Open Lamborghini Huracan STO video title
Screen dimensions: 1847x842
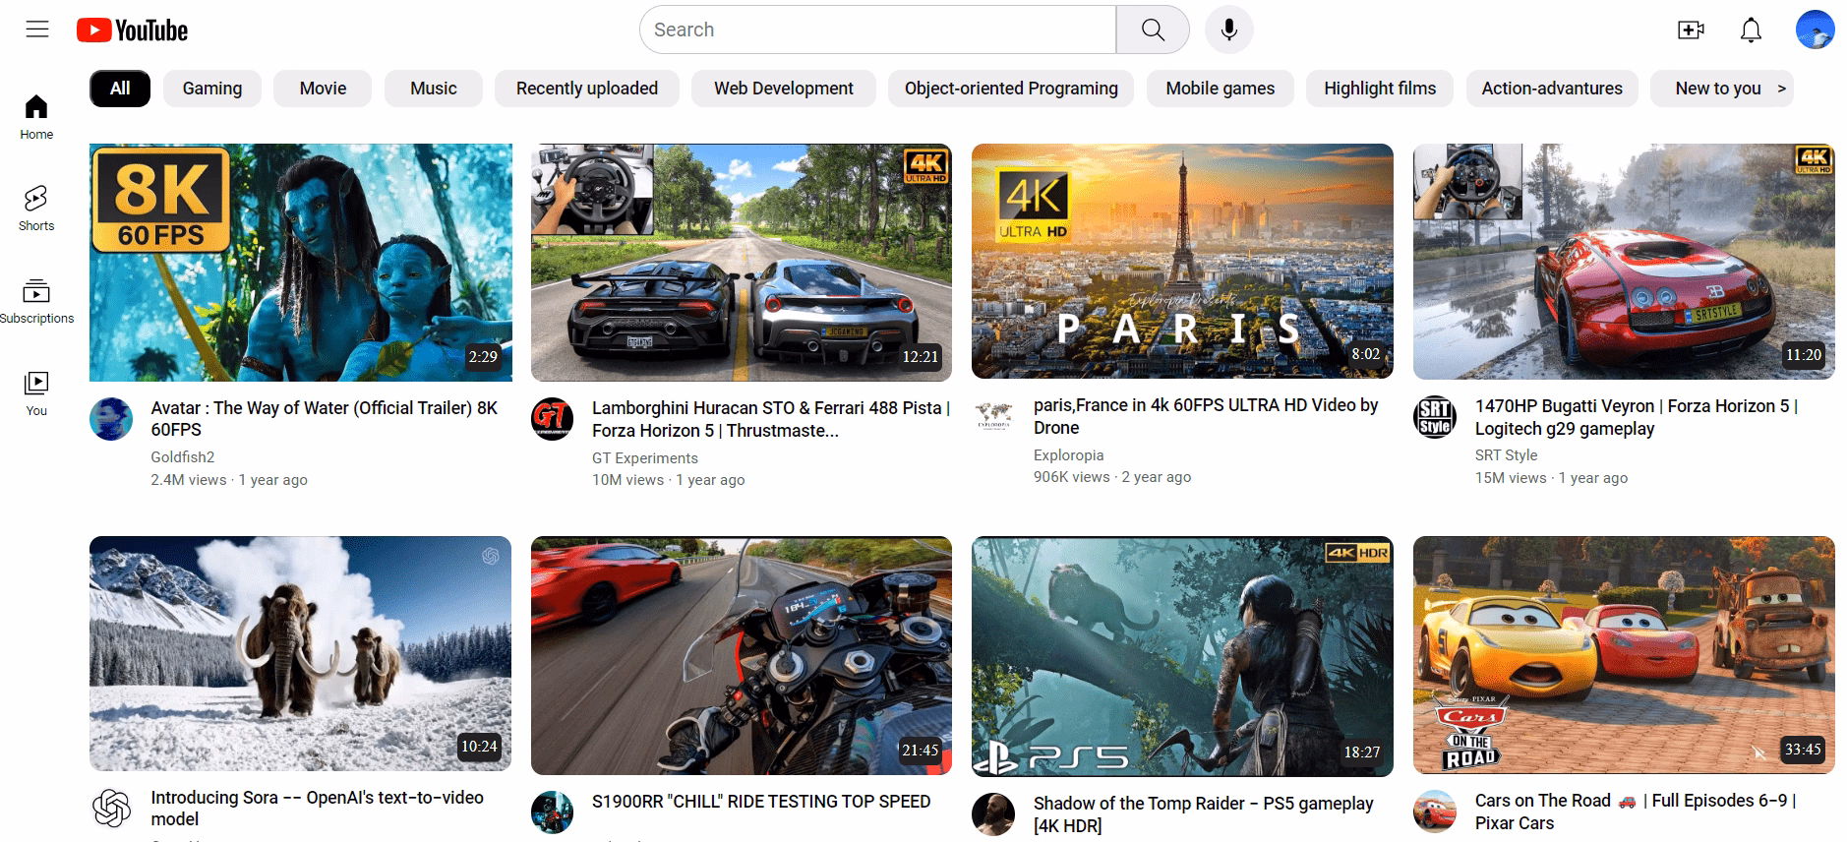point(771,419)
